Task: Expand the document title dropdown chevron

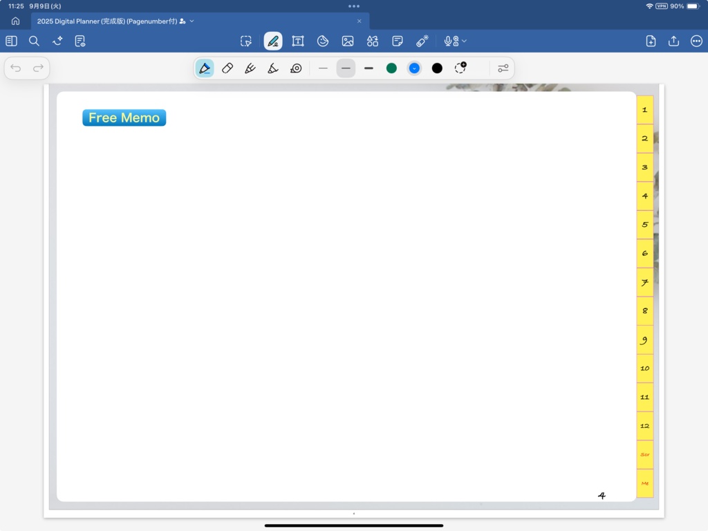Action: (192, 21)
